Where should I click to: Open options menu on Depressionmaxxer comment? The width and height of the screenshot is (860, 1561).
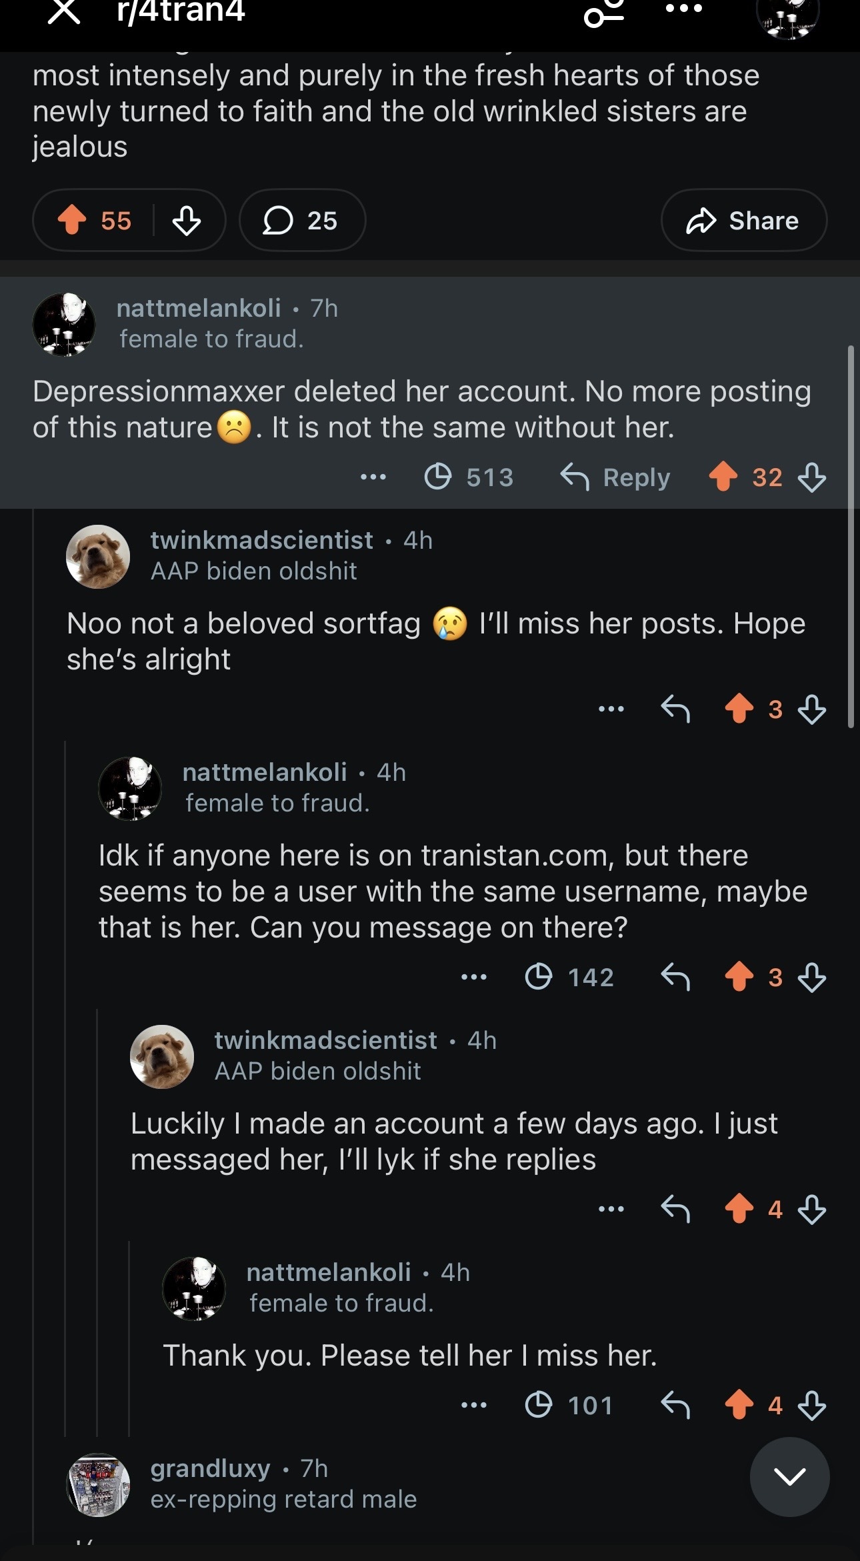click(x=373, y=477)
